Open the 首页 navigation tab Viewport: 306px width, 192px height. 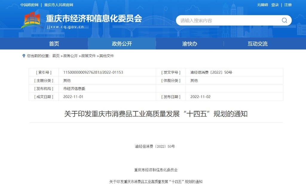coord(54,44)
